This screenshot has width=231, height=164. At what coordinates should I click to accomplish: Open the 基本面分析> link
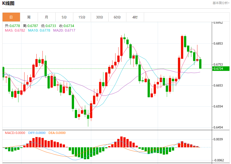[x=221, y=3]
